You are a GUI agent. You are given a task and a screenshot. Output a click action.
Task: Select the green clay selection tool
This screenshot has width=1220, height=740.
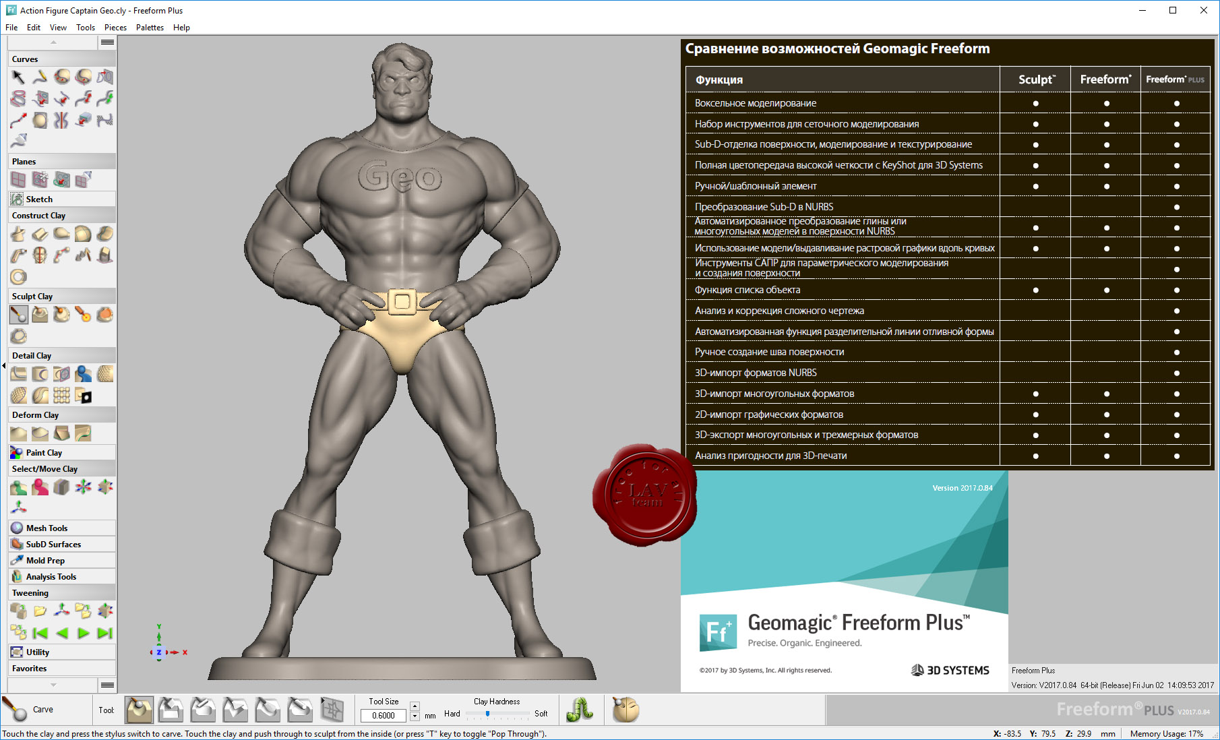coord(18,487)
